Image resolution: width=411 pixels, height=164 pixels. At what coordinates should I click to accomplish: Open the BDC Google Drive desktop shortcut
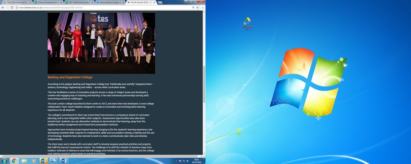tap(247, 24)
